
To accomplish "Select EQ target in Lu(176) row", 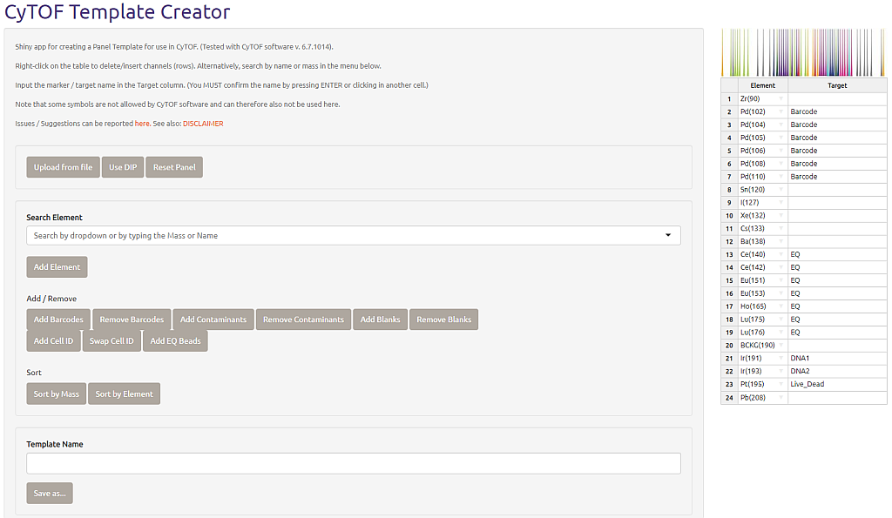I will coord(837,333).
